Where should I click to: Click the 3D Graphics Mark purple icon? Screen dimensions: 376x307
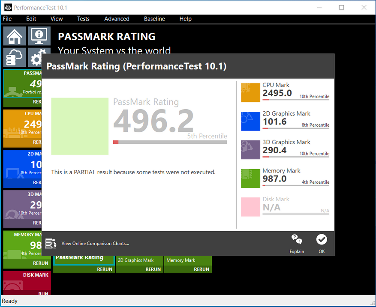pyautogui.click(x=250, y=150)
